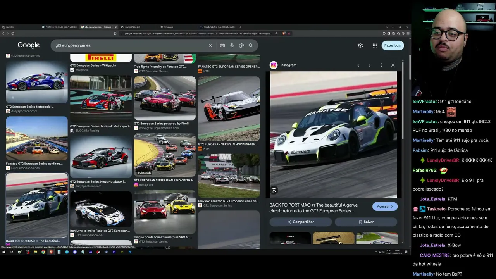496x279 pixels.
Task: Switch to Porsche's Latest One-Off tab
Action: coord(217,27)
